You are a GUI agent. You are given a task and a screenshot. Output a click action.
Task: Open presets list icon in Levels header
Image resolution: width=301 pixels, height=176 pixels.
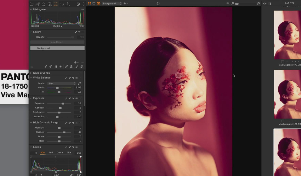point(77,147)
